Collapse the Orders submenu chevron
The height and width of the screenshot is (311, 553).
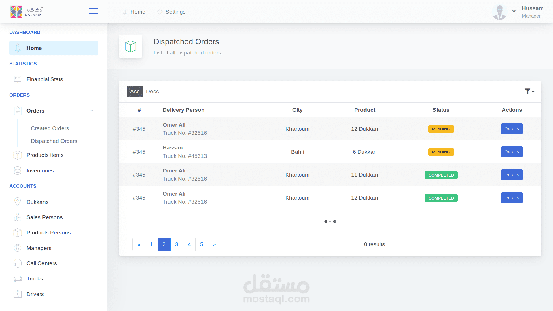pos(92,111)
